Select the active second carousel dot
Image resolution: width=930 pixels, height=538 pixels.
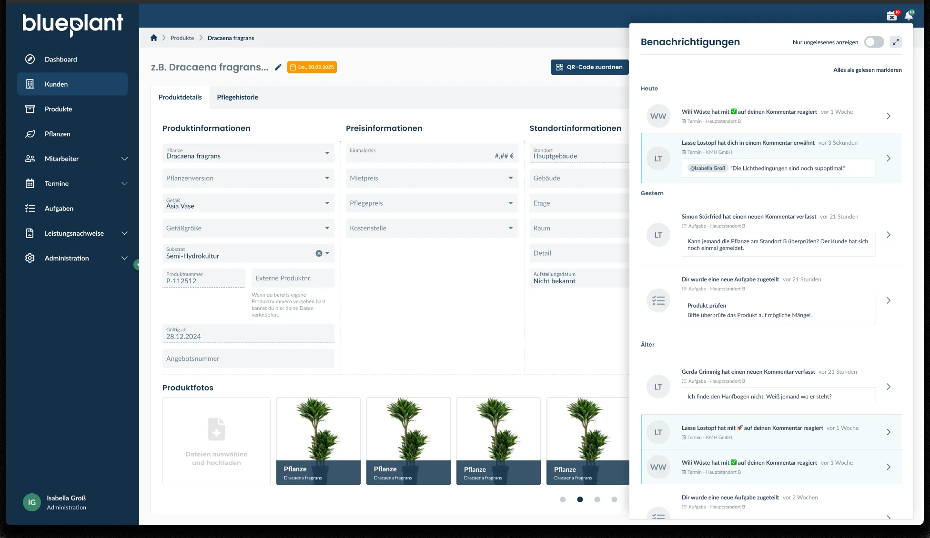point(580,499)
